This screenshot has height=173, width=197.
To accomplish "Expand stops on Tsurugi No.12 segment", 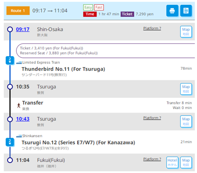I will (10, 142).
